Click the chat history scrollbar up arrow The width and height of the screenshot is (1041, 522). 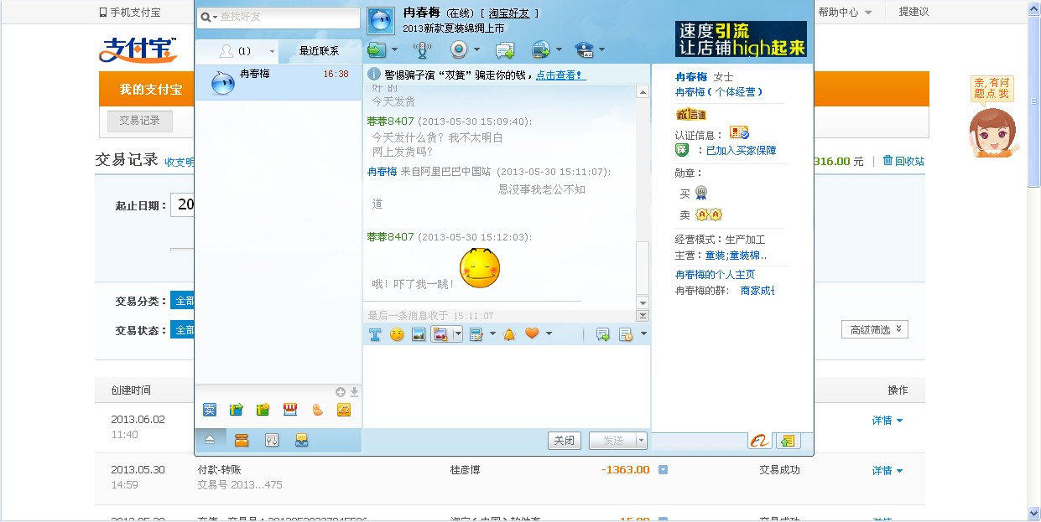tap(643, 92)
